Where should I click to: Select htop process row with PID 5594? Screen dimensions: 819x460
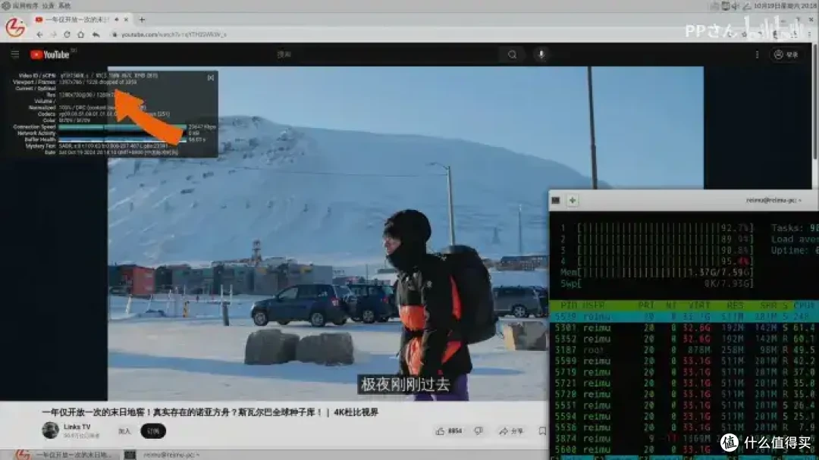(x=684, y=416)
